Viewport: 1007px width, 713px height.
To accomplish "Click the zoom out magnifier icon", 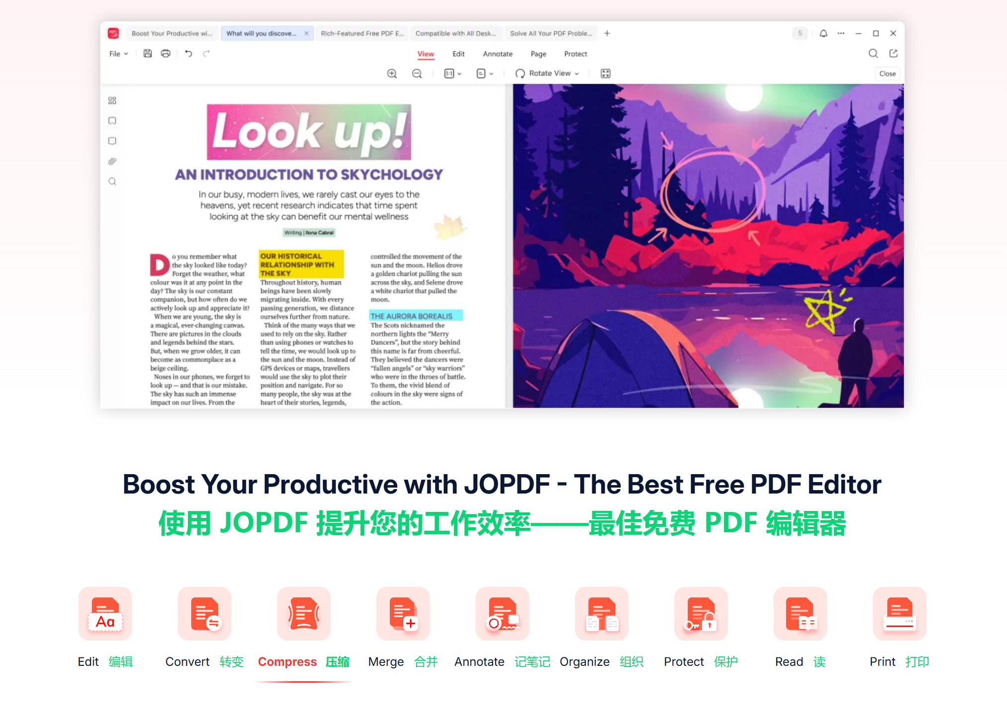I will coord(417,73).
